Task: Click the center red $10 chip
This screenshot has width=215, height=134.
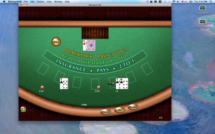Action: 99,87
